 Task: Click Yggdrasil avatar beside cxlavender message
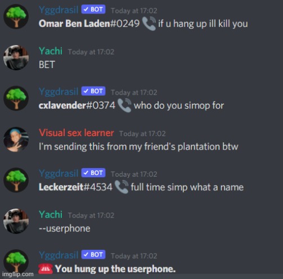coord(16,98)
